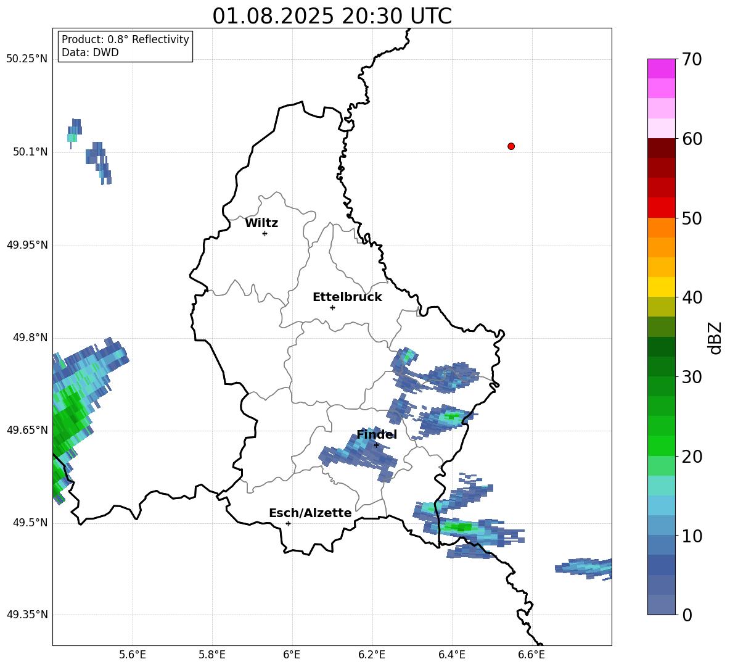
Task: Click the orange colorbar segment below 50
Action: (661, 228)
